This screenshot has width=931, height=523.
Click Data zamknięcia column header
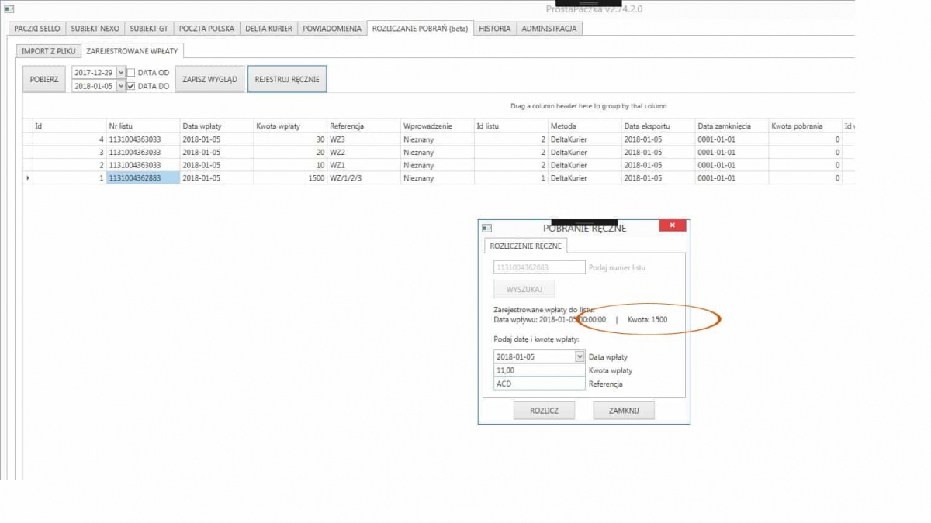click(732, 126)
